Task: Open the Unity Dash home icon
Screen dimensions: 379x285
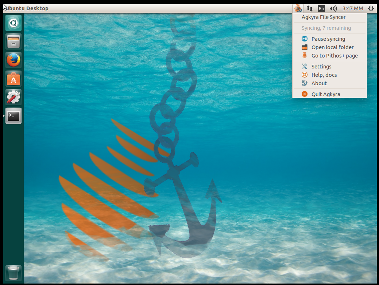Action: 13,23
